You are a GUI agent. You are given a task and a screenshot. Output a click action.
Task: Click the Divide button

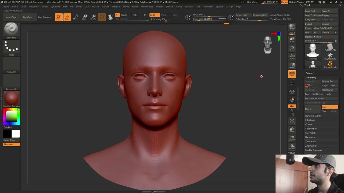tap(312, 109)
